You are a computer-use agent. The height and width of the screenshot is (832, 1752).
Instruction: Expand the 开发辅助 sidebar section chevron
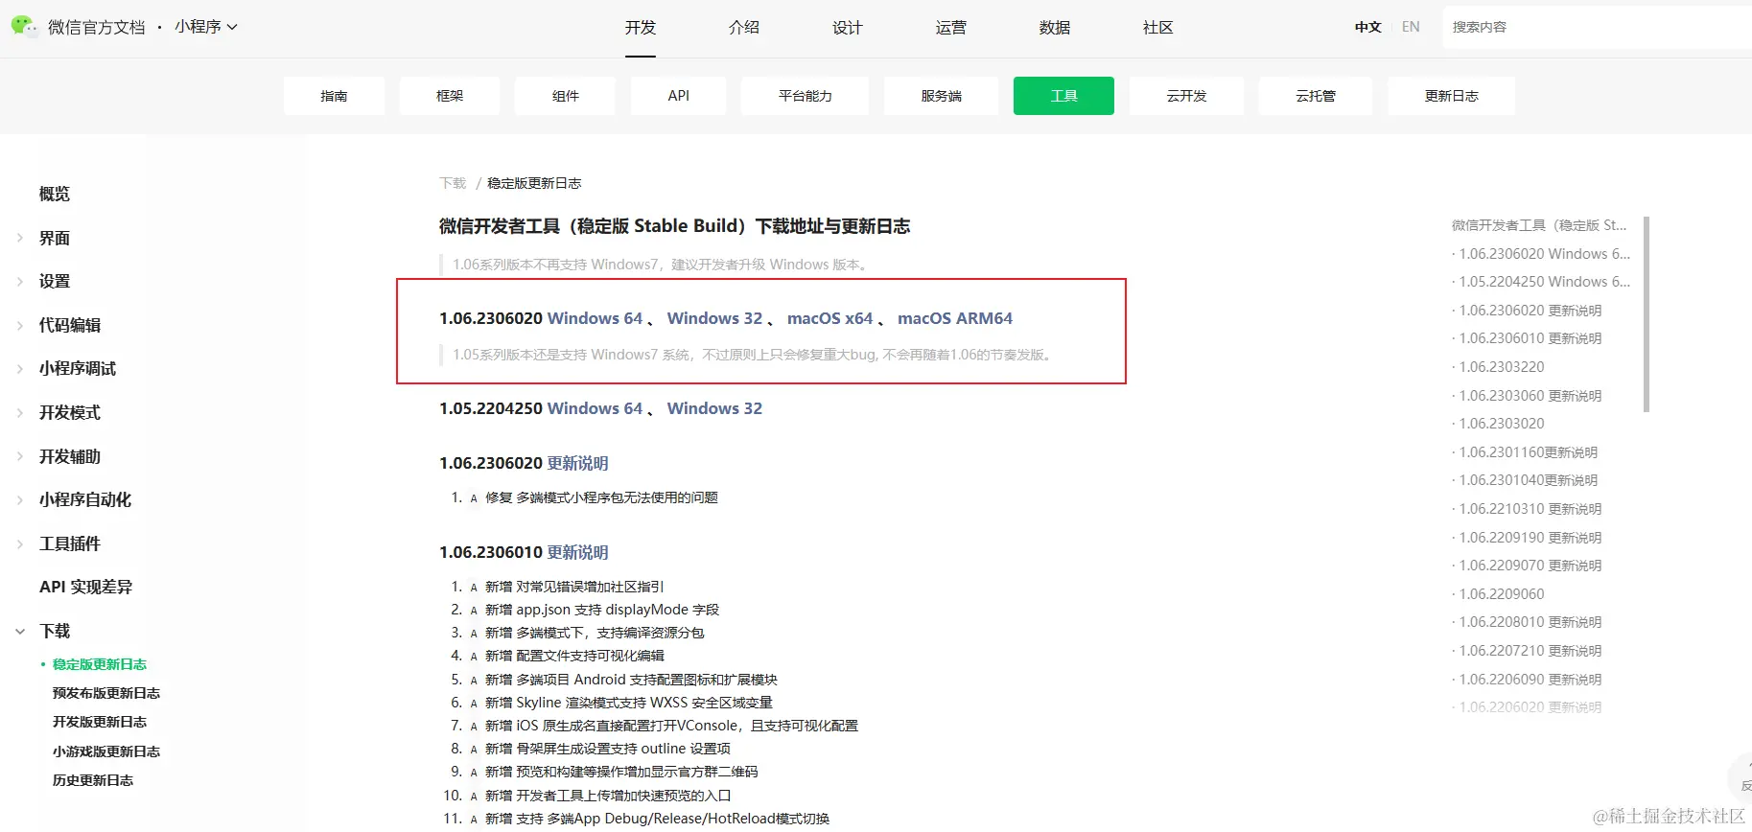(x=20, y=456)
